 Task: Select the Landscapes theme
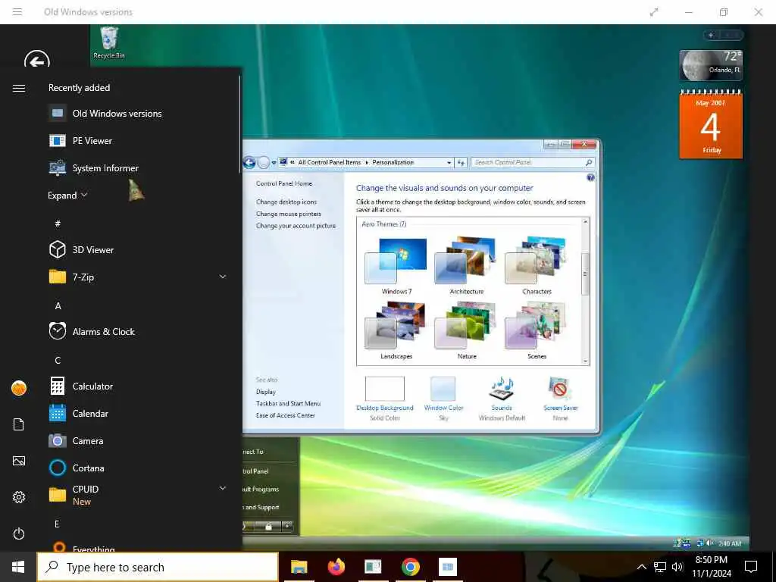396,330
